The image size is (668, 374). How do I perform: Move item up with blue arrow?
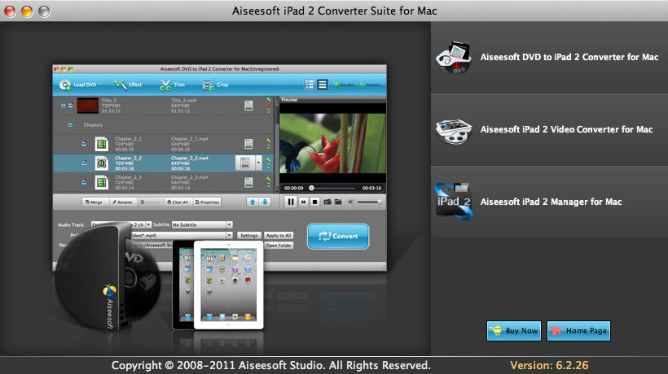253,202
